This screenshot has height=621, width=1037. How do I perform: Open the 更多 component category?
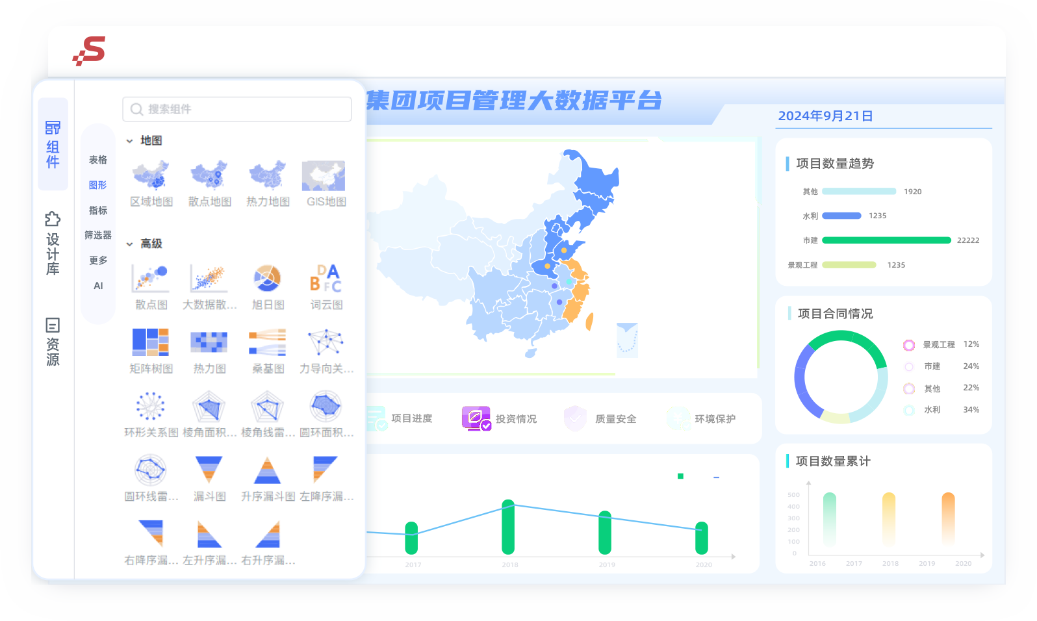click(x=98, y=260)
